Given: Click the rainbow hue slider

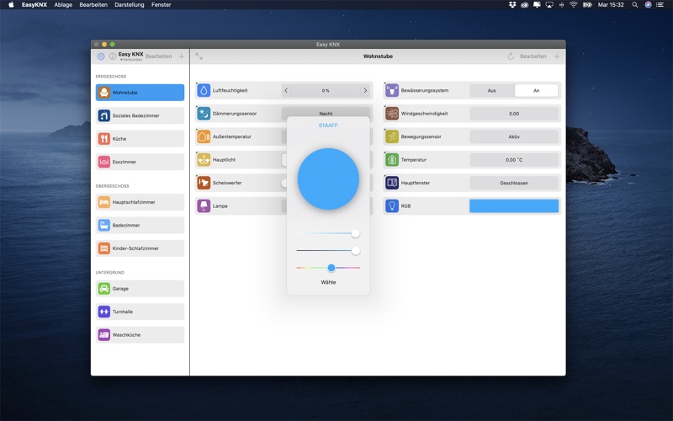Looking at the screenshot, I should (328, 268).
